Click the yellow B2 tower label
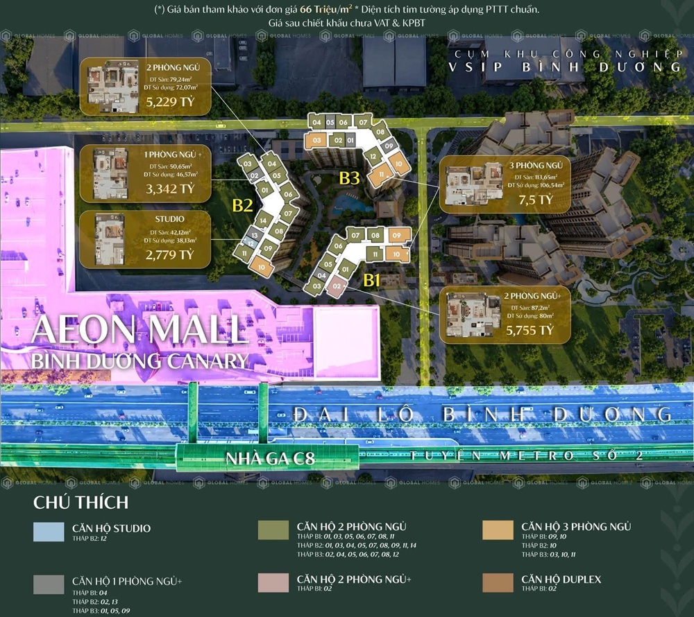694x617 pixels. point(242,205)
